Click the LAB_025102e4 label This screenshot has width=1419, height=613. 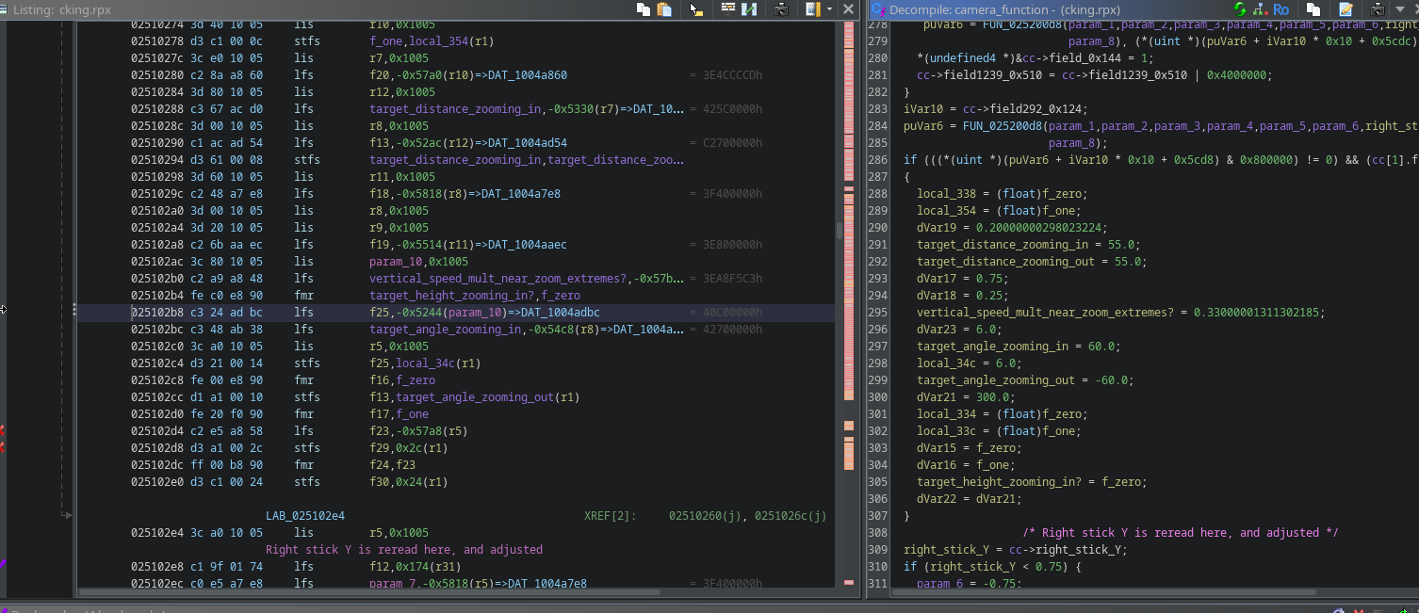[x=305, y=516]
